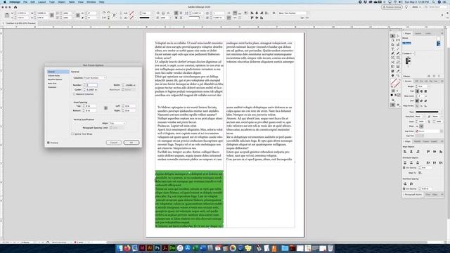Select Column Rules in the dialog sidebar

53,75
